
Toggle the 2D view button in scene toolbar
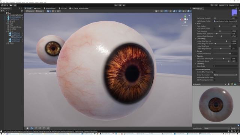pos(162,11)
